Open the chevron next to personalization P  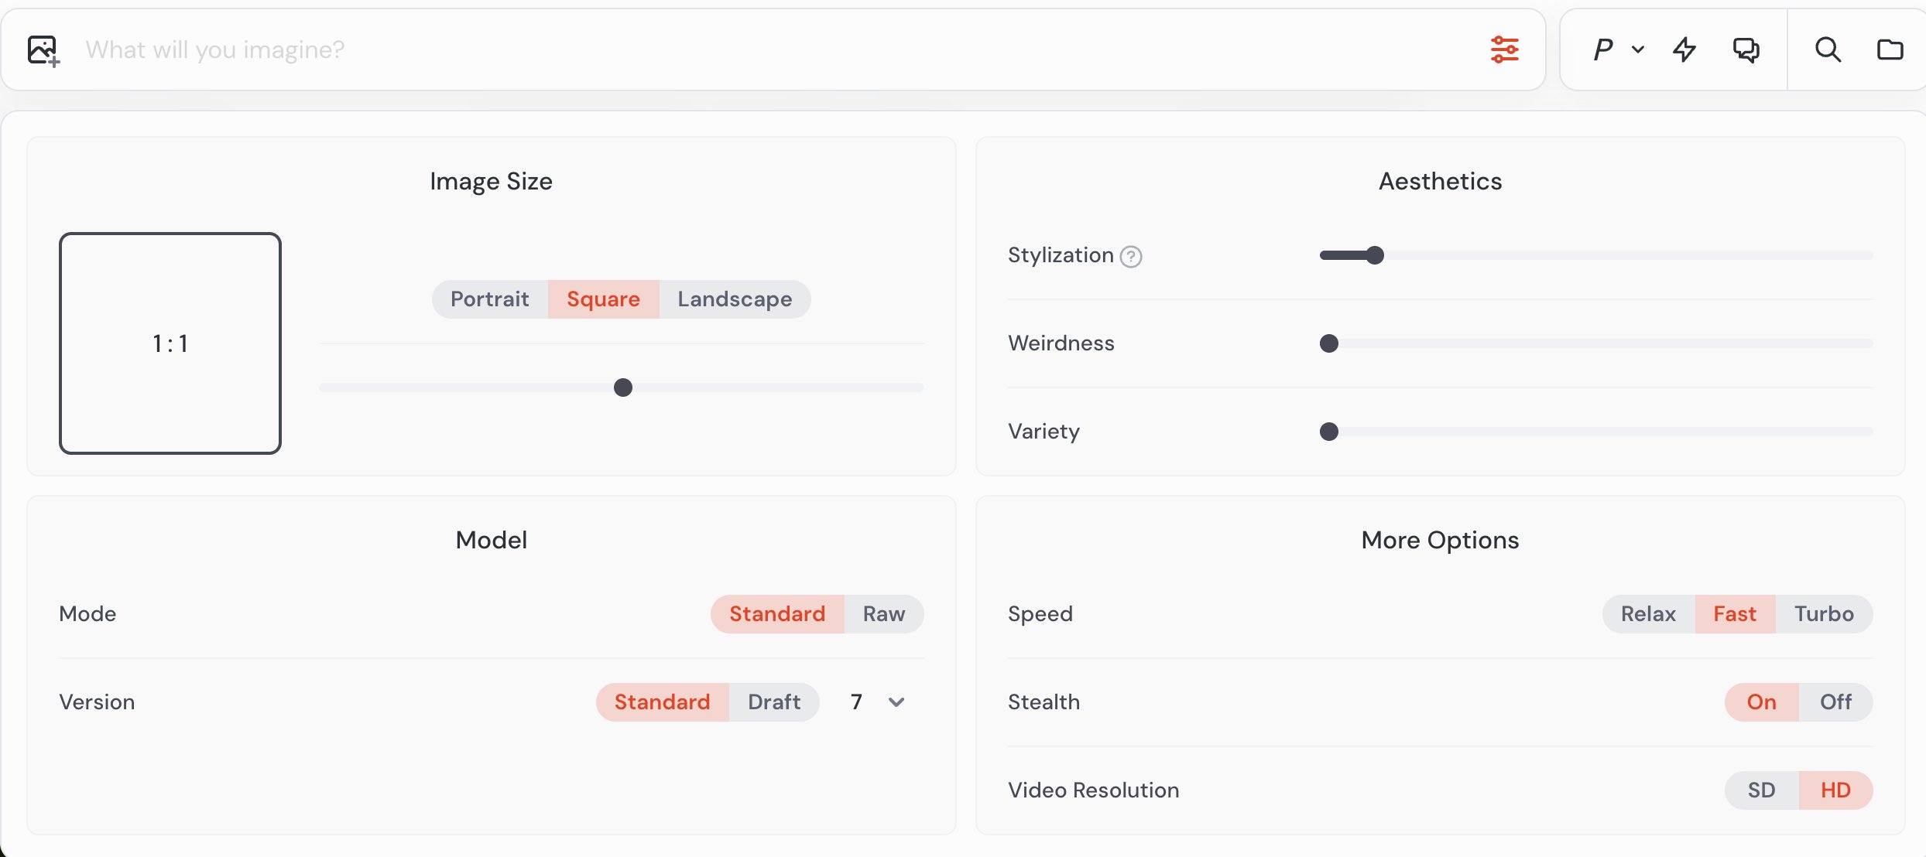tap(1638, 50)
